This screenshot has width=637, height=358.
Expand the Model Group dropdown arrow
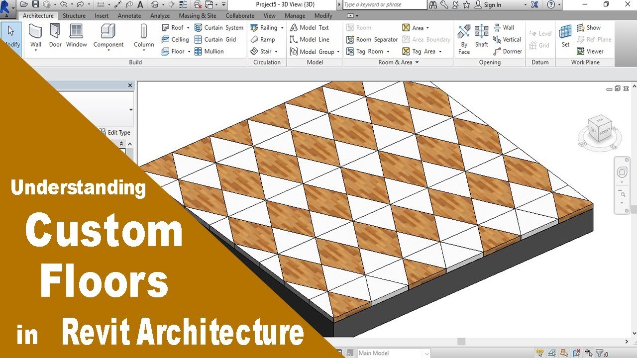click(338, 52)
